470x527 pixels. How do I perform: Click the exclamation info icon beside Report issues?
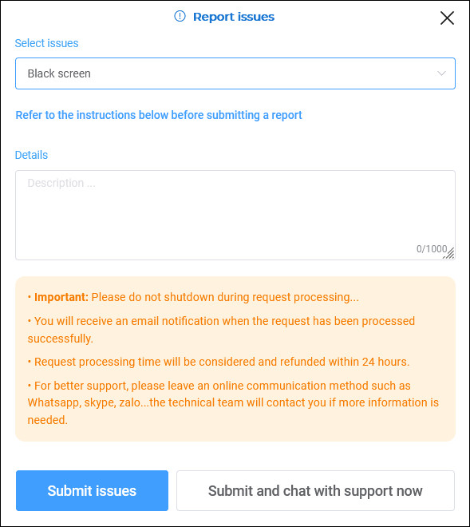pyautogui.click(x=180, y=16)
